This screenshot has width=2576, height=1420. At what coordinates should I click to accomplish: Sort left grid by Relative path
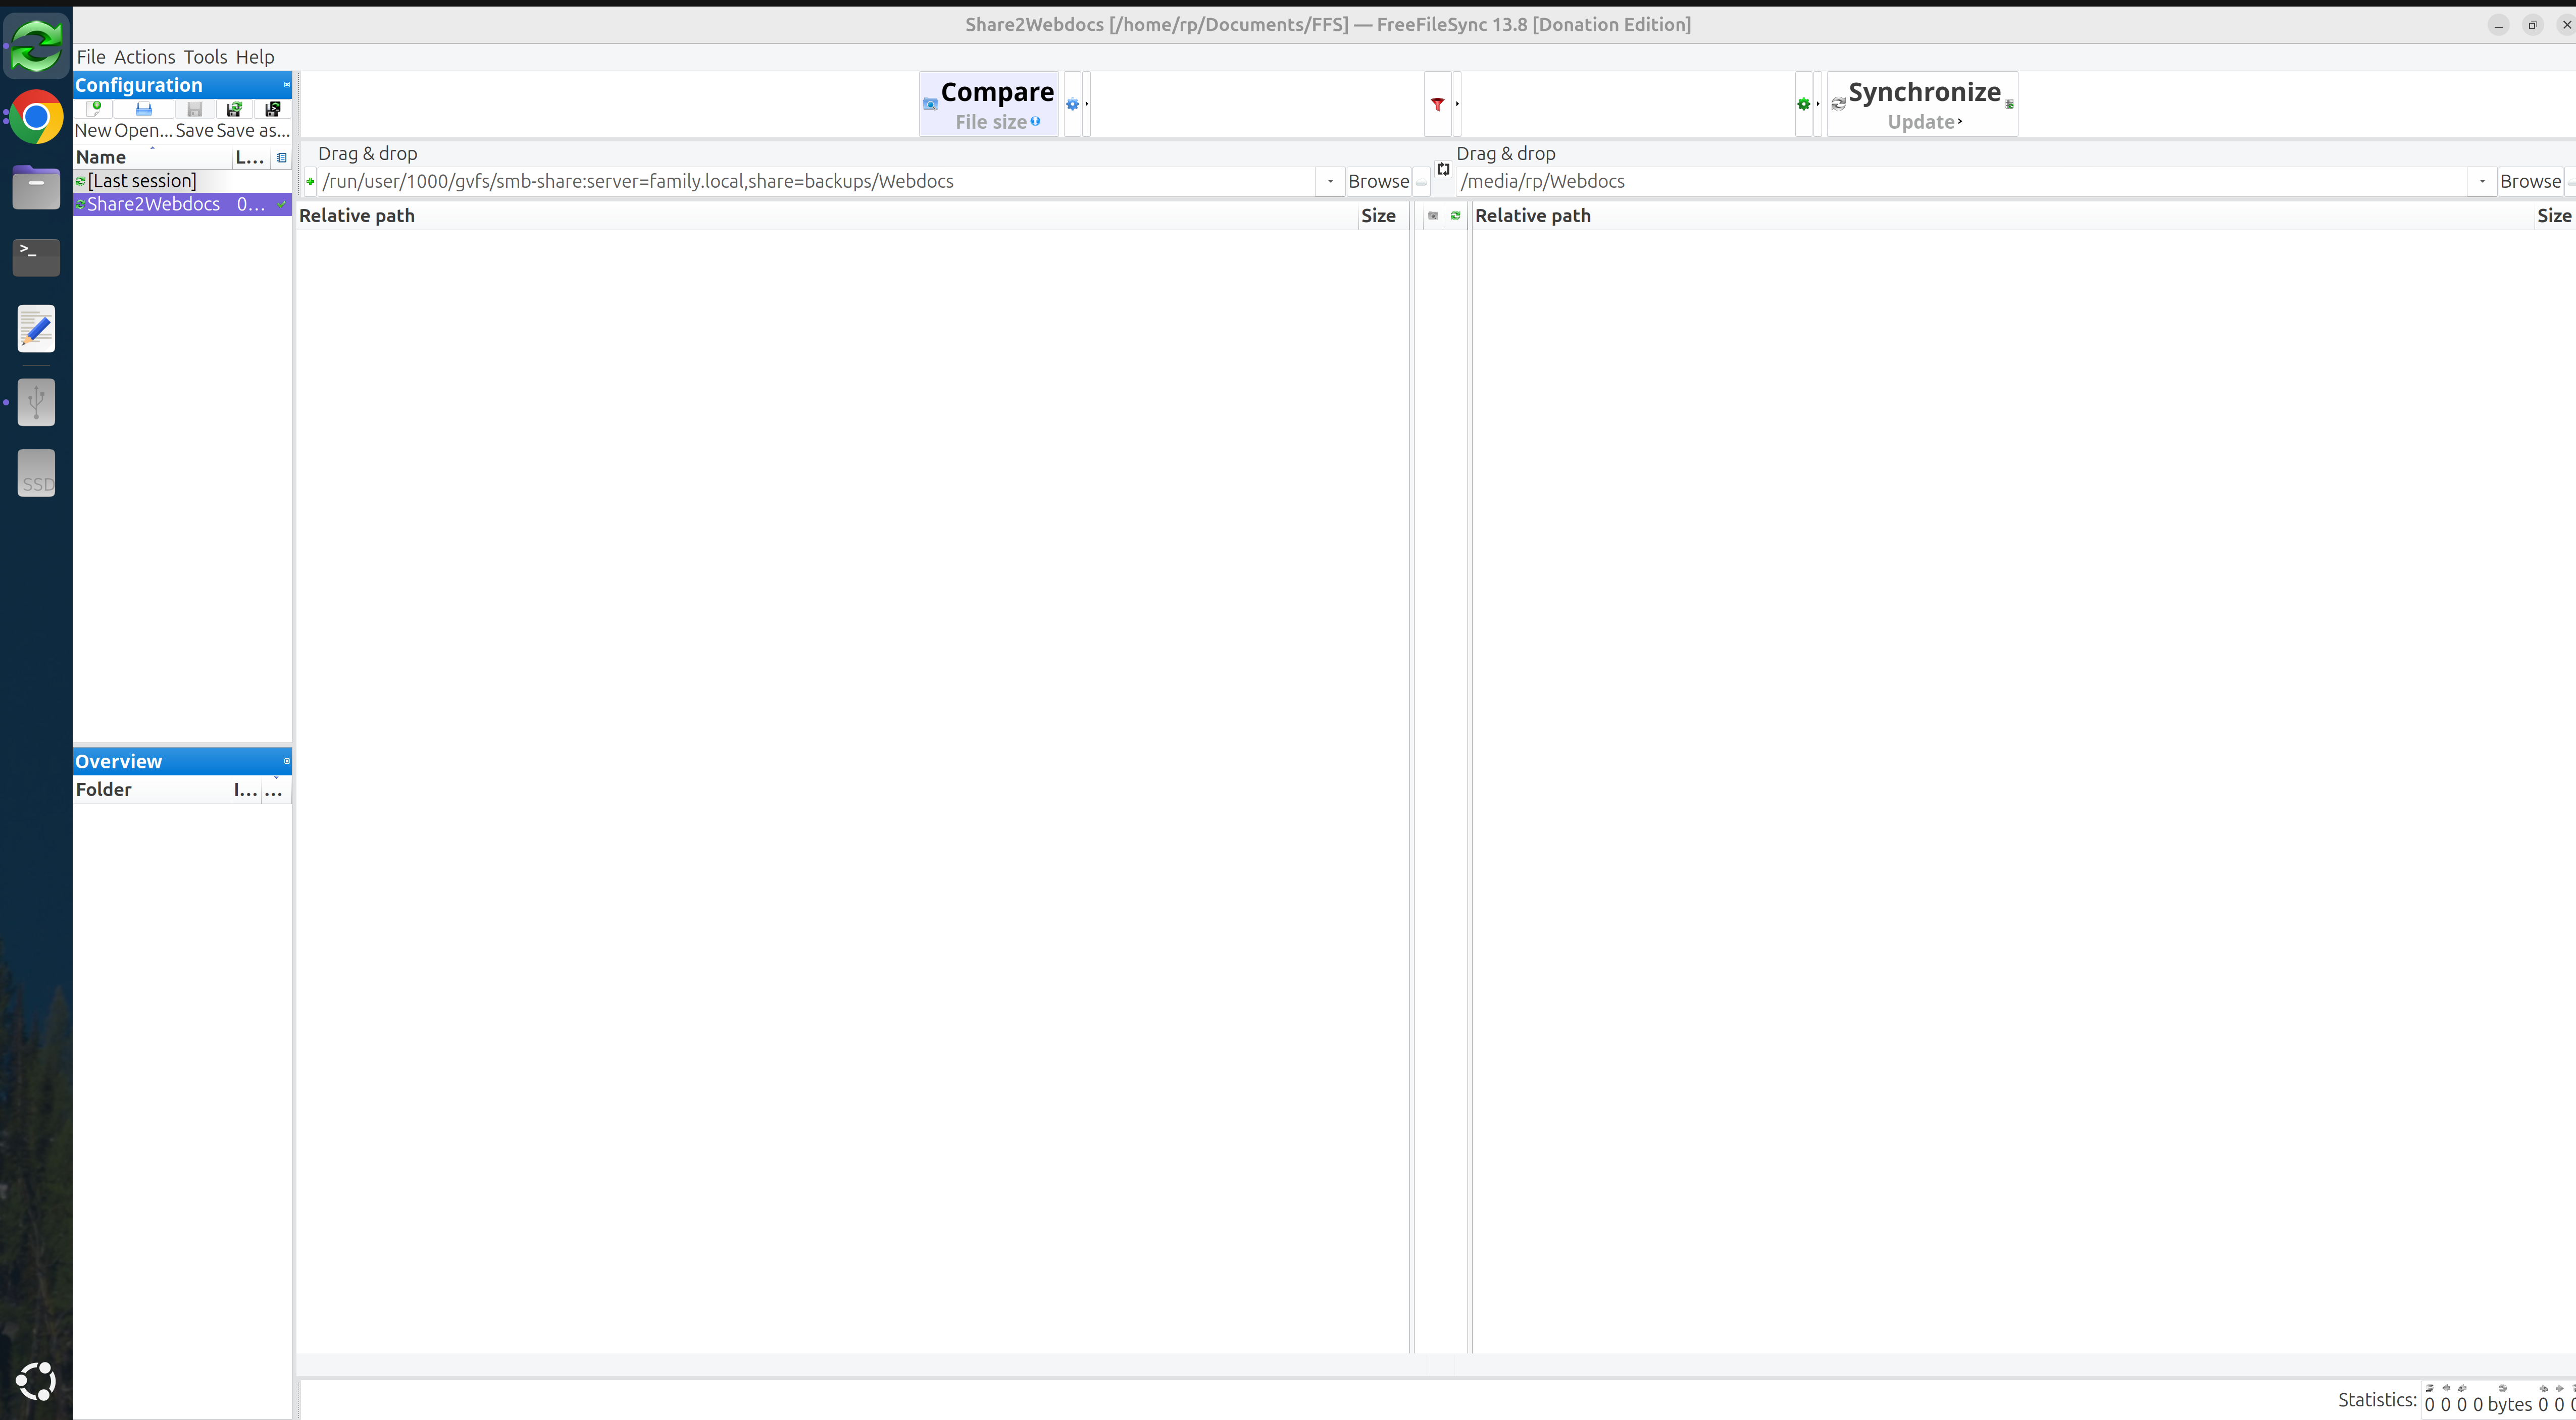point(827,216)
